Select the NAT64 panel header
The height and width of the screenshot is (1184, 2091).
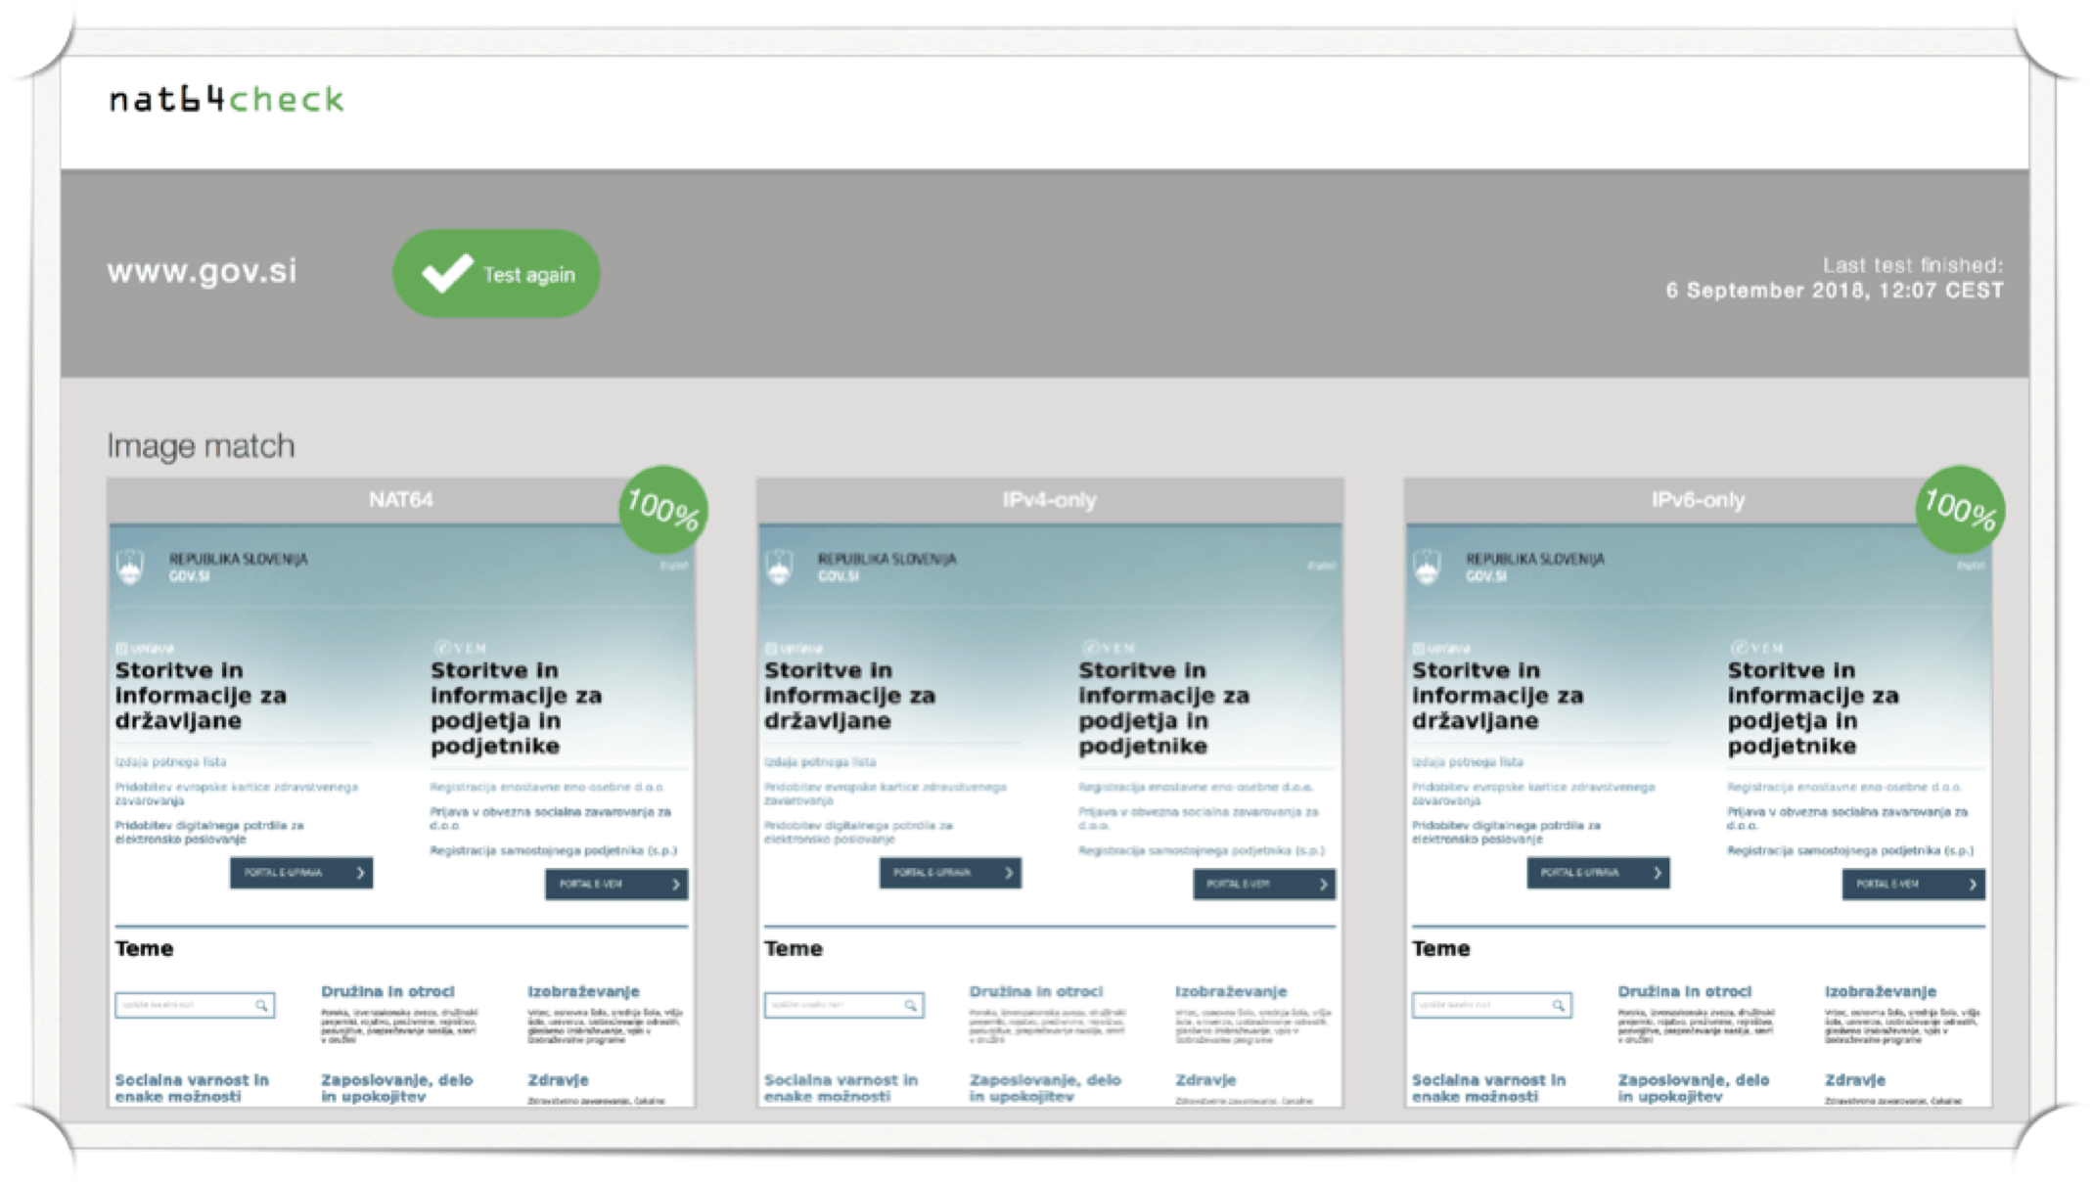(x=400, y=500)
